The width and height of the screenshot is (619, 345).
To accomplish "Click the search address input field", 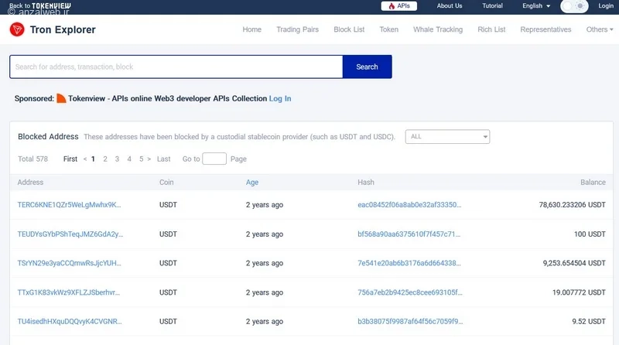I will [x=176, y=67].
